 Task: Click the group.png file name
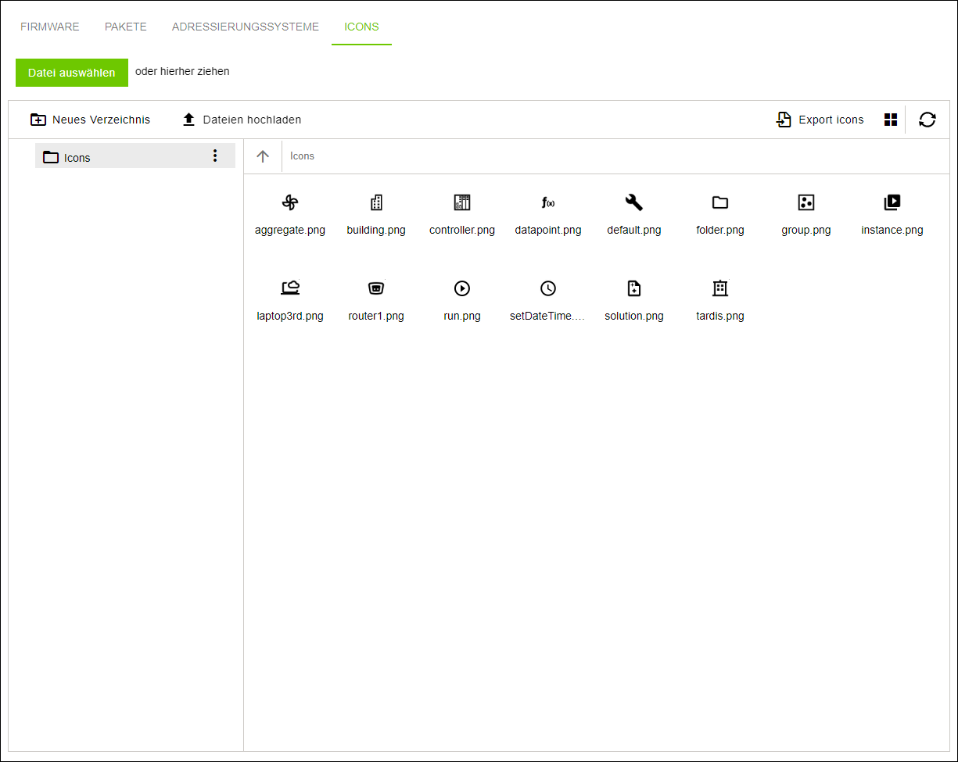pos(806,230)
